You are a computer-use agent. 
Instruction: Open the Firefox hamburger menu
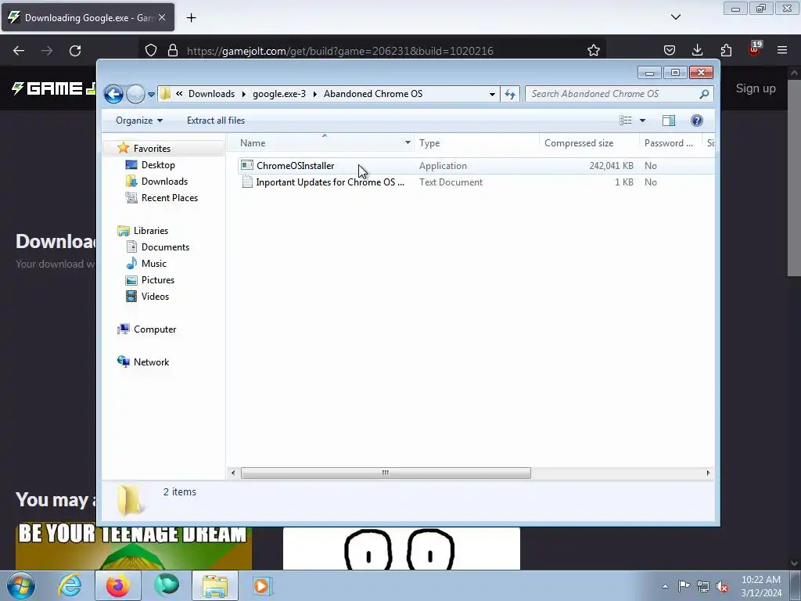coord(782,50)
